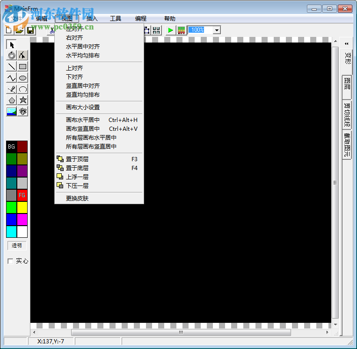
Task: Select 竖直均匀排布 menu entry
Action: [99, 94]
